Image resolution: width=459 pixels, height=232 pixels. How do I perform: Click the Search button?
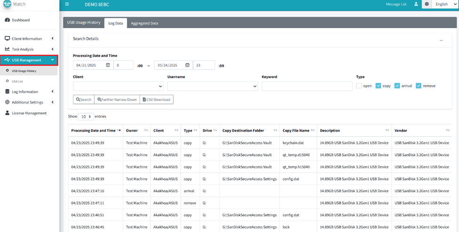tap(84, 100)
